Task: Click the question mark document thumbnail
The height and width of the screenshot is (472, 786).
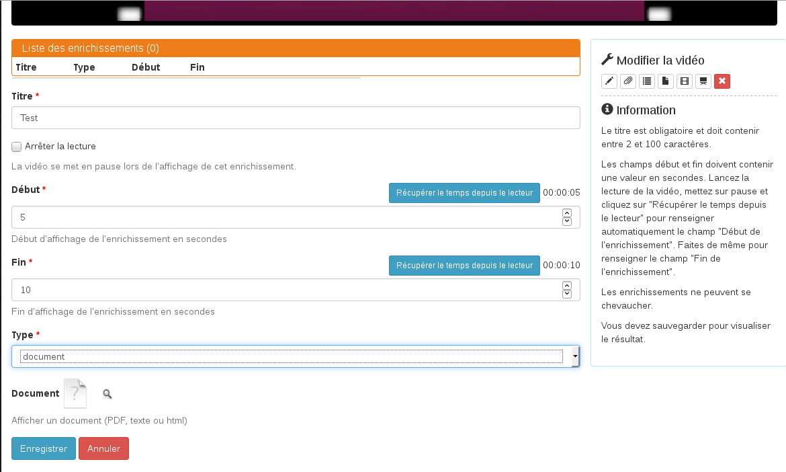Action: 75,393
